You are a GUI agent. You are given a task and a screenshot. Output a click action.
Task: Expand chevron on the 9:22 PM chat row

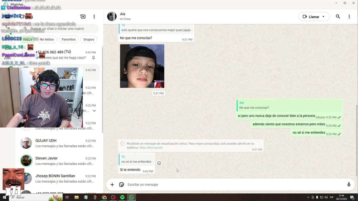(94, 111)
